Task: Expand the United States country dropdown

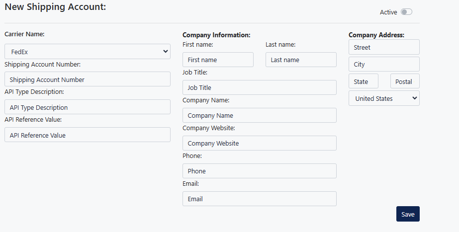Action: point(384,98)
